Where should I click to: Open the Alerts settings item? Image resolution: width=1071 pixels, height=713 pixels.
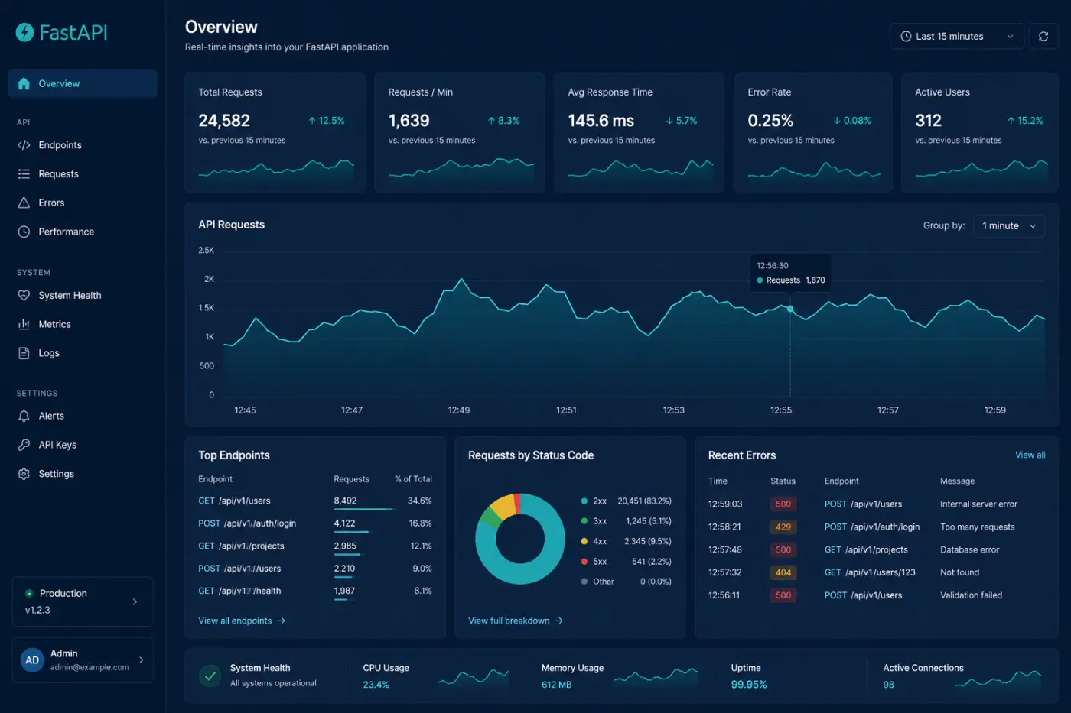pyautogui.click(x=83, y=416)
